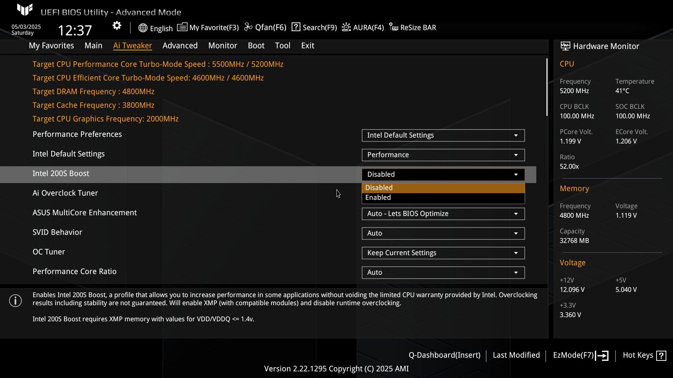Click the ReSize BAR label

pyautogui.click(x=418, y=28)
